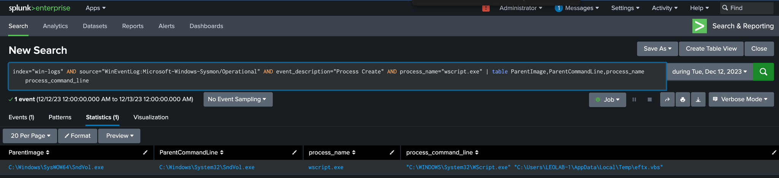Click the Splunk enterprise logo
The width and height of the screenshot is (779, 178).
(x=40, y=8)
